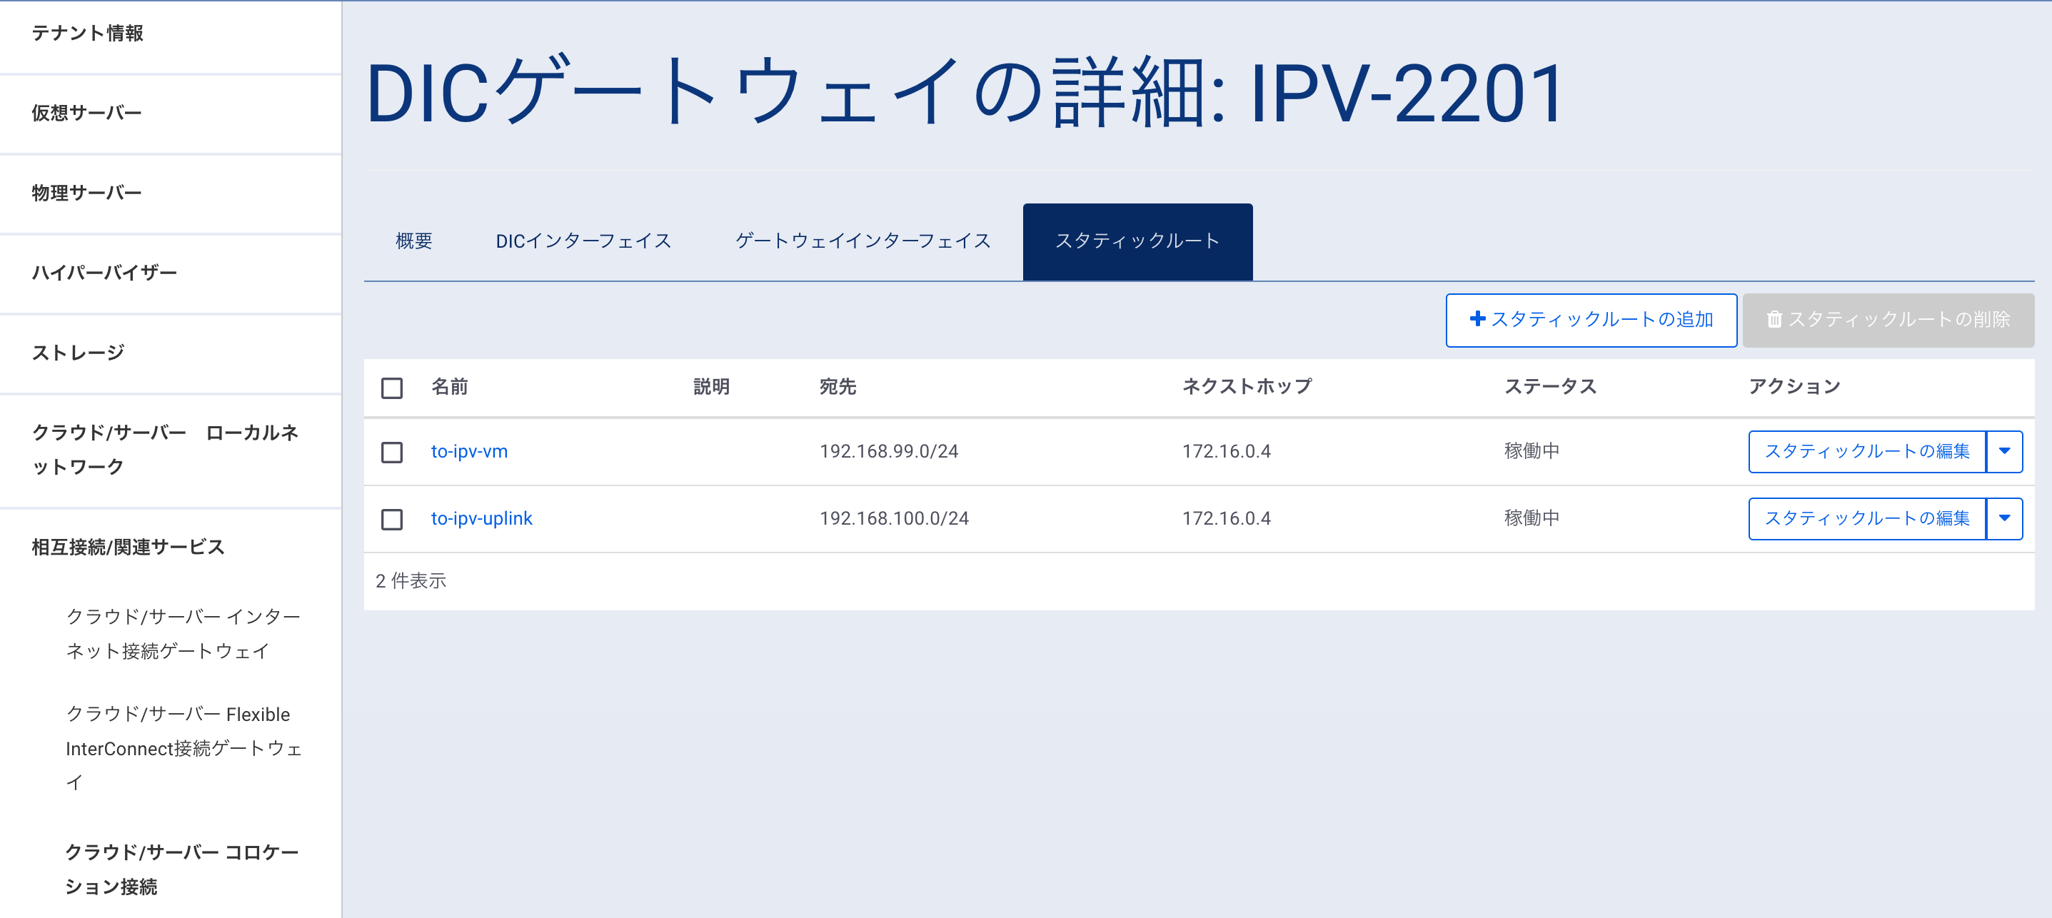The height and width of the screenshot is (918, 2052).
Task: Open the to-ipv-vm route details
Action: point(470,451)
